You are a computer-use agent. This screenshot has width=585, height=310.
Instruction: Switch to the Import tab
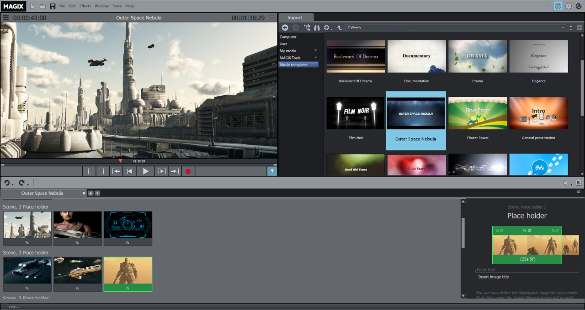296,17
